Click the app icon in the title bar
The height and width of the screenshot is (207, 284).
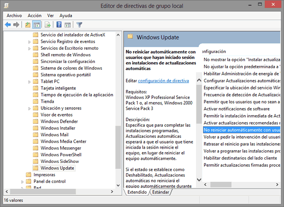pyautogui.click(x=6, y=6)
